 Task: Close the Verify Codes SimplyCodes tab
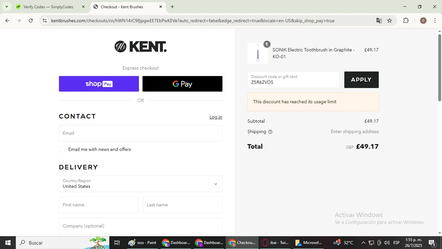click(83, 7)
